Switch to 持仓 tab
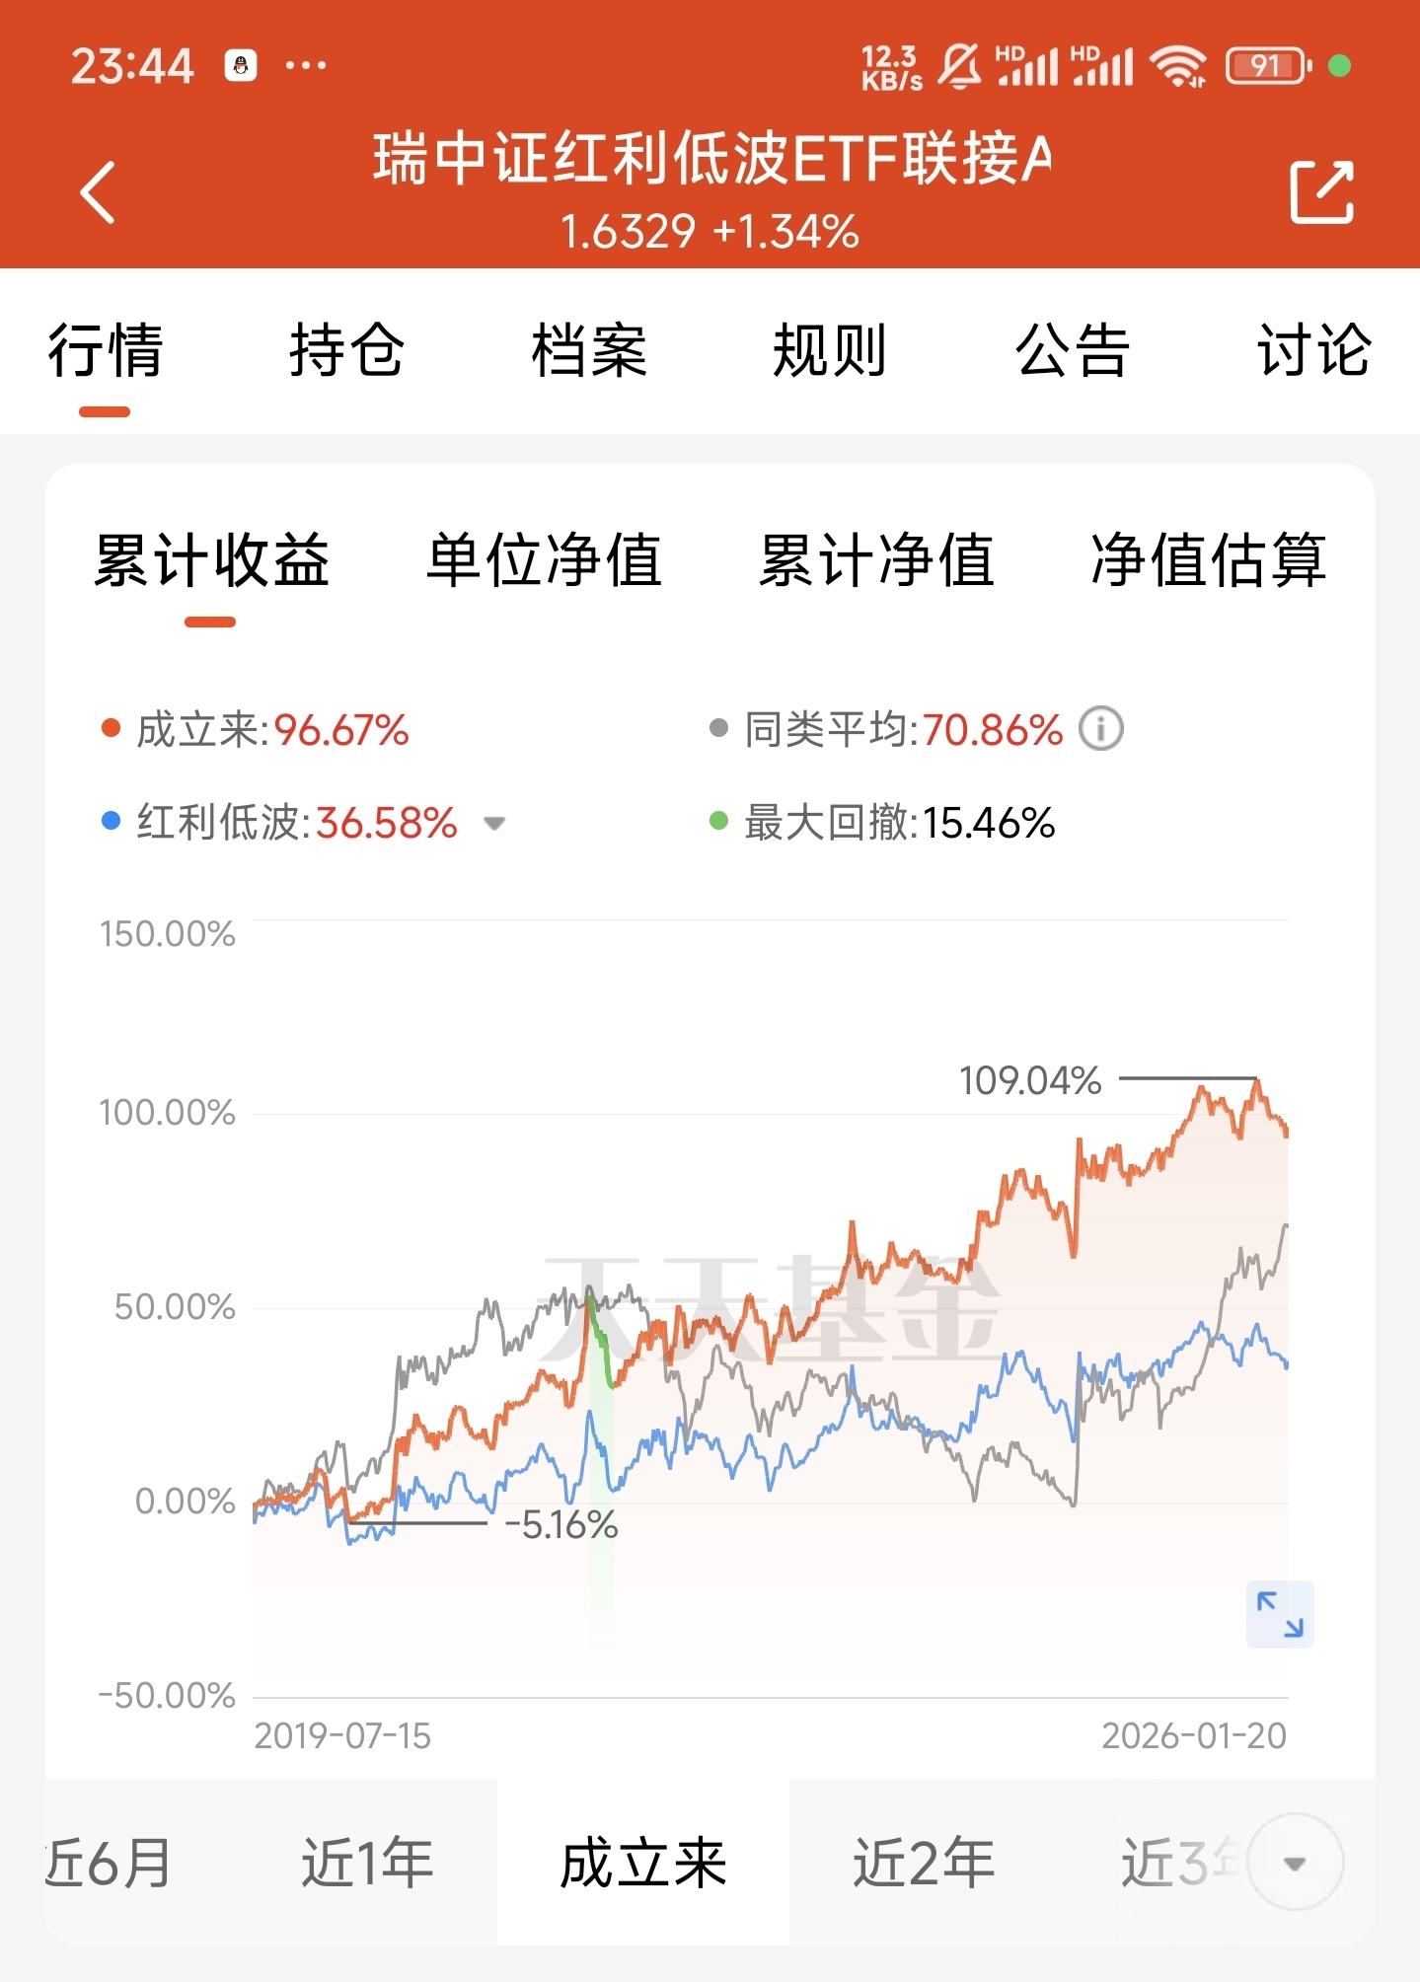The width and height of the screenshot is (1420, 1982). click(346, 350)
